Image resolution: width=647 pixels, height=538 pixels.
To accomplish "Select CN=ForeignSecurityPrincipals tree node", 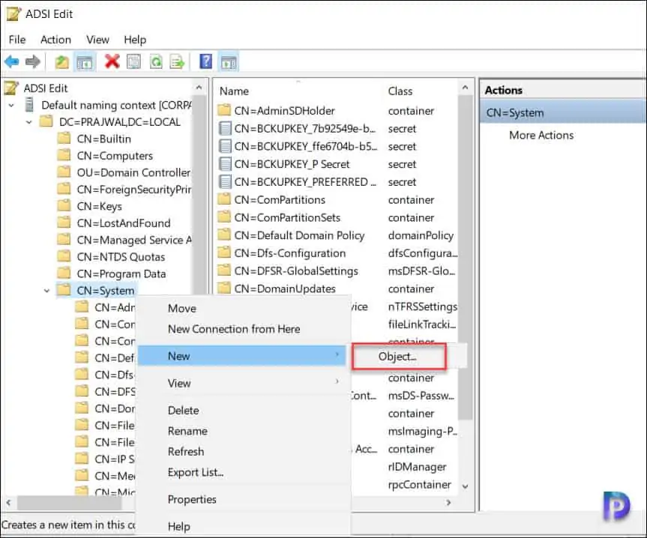I will click(133, 190).
